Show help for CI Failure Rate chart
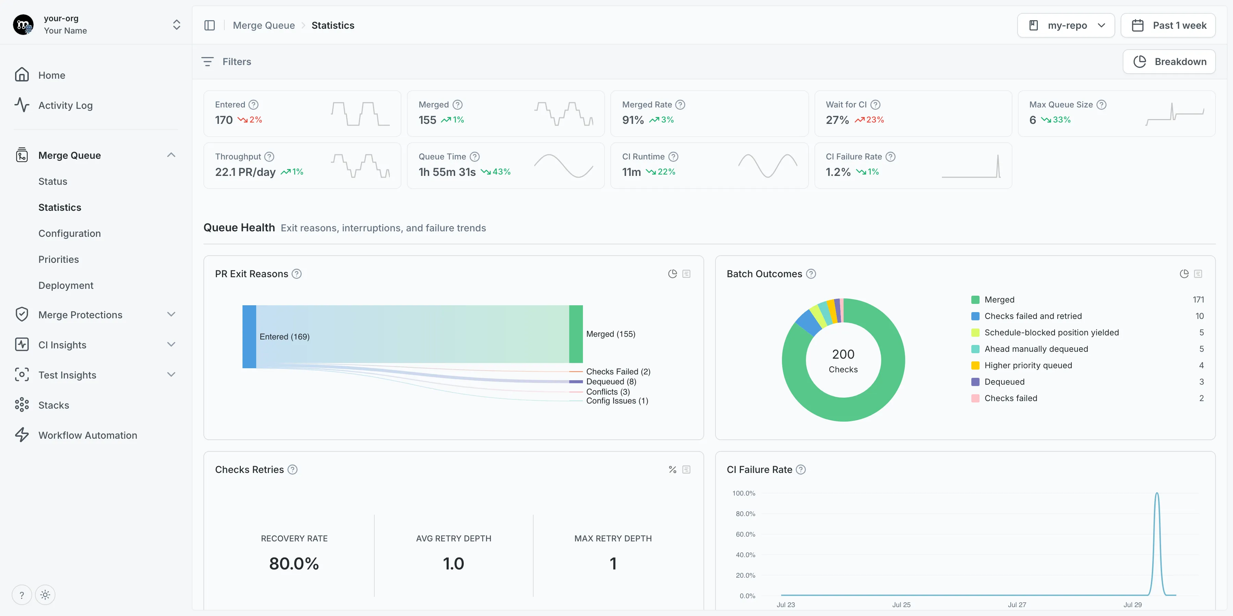Screen dimensions: 1233x616 click(x=801, y=470)
